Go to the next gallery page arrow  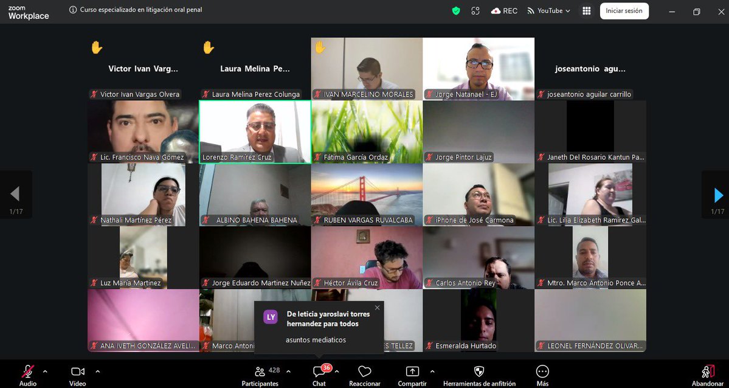click(x=718, y=195)
